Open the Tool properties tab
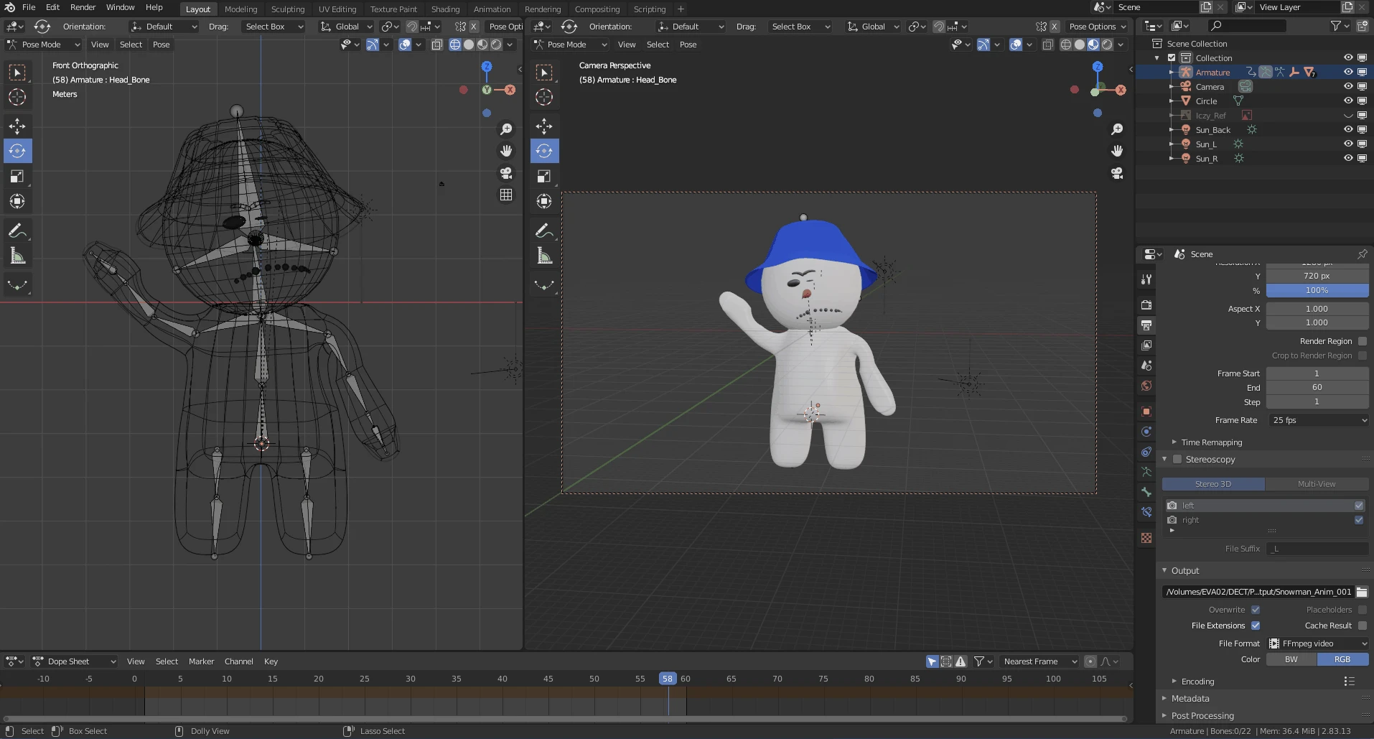The width and height of the screenshot is (1374, 739). (x=1146, y=279)
